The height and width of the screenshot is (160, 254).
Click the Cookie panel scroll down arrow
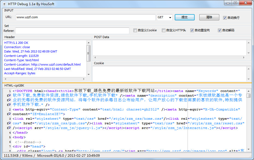[249, 79]
